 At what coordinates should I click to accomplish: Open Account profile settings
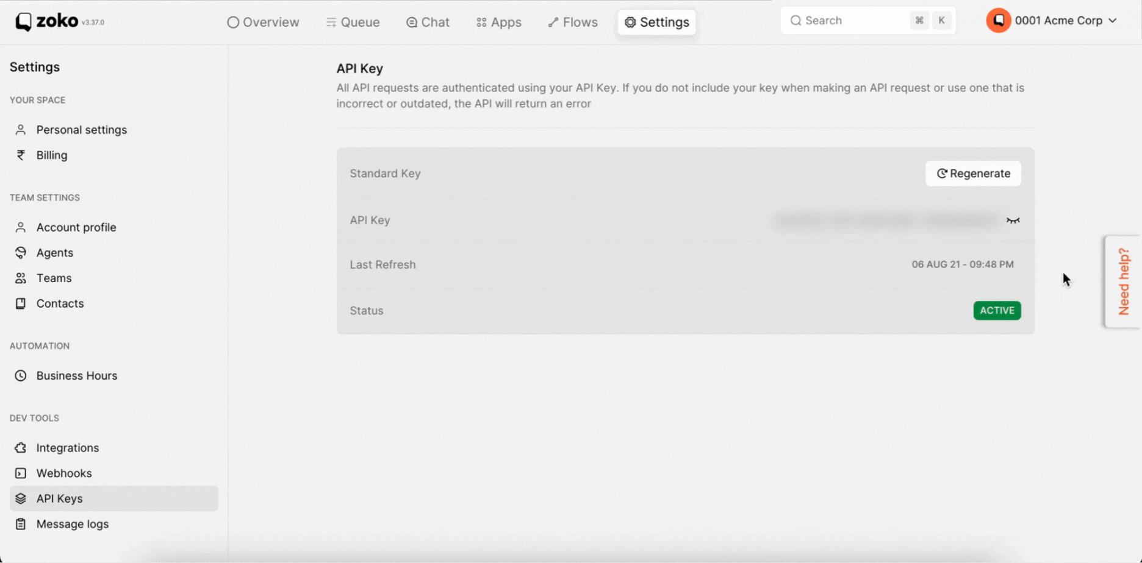pos(76,227)
